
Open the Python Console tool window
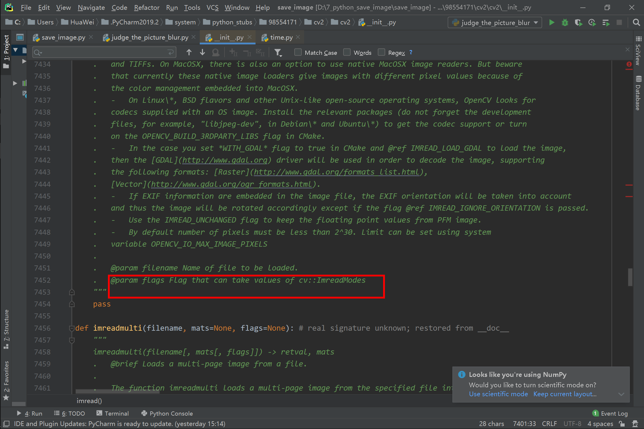[x=167, y=414]
